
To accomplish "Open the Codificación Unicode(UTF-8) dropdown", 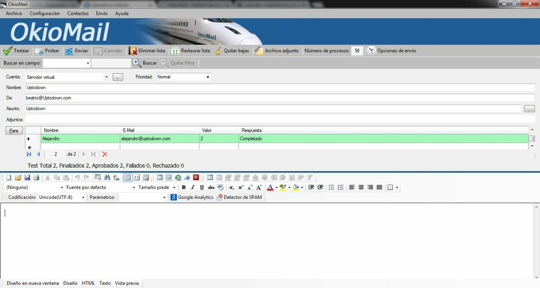I will tap(62, 197).
